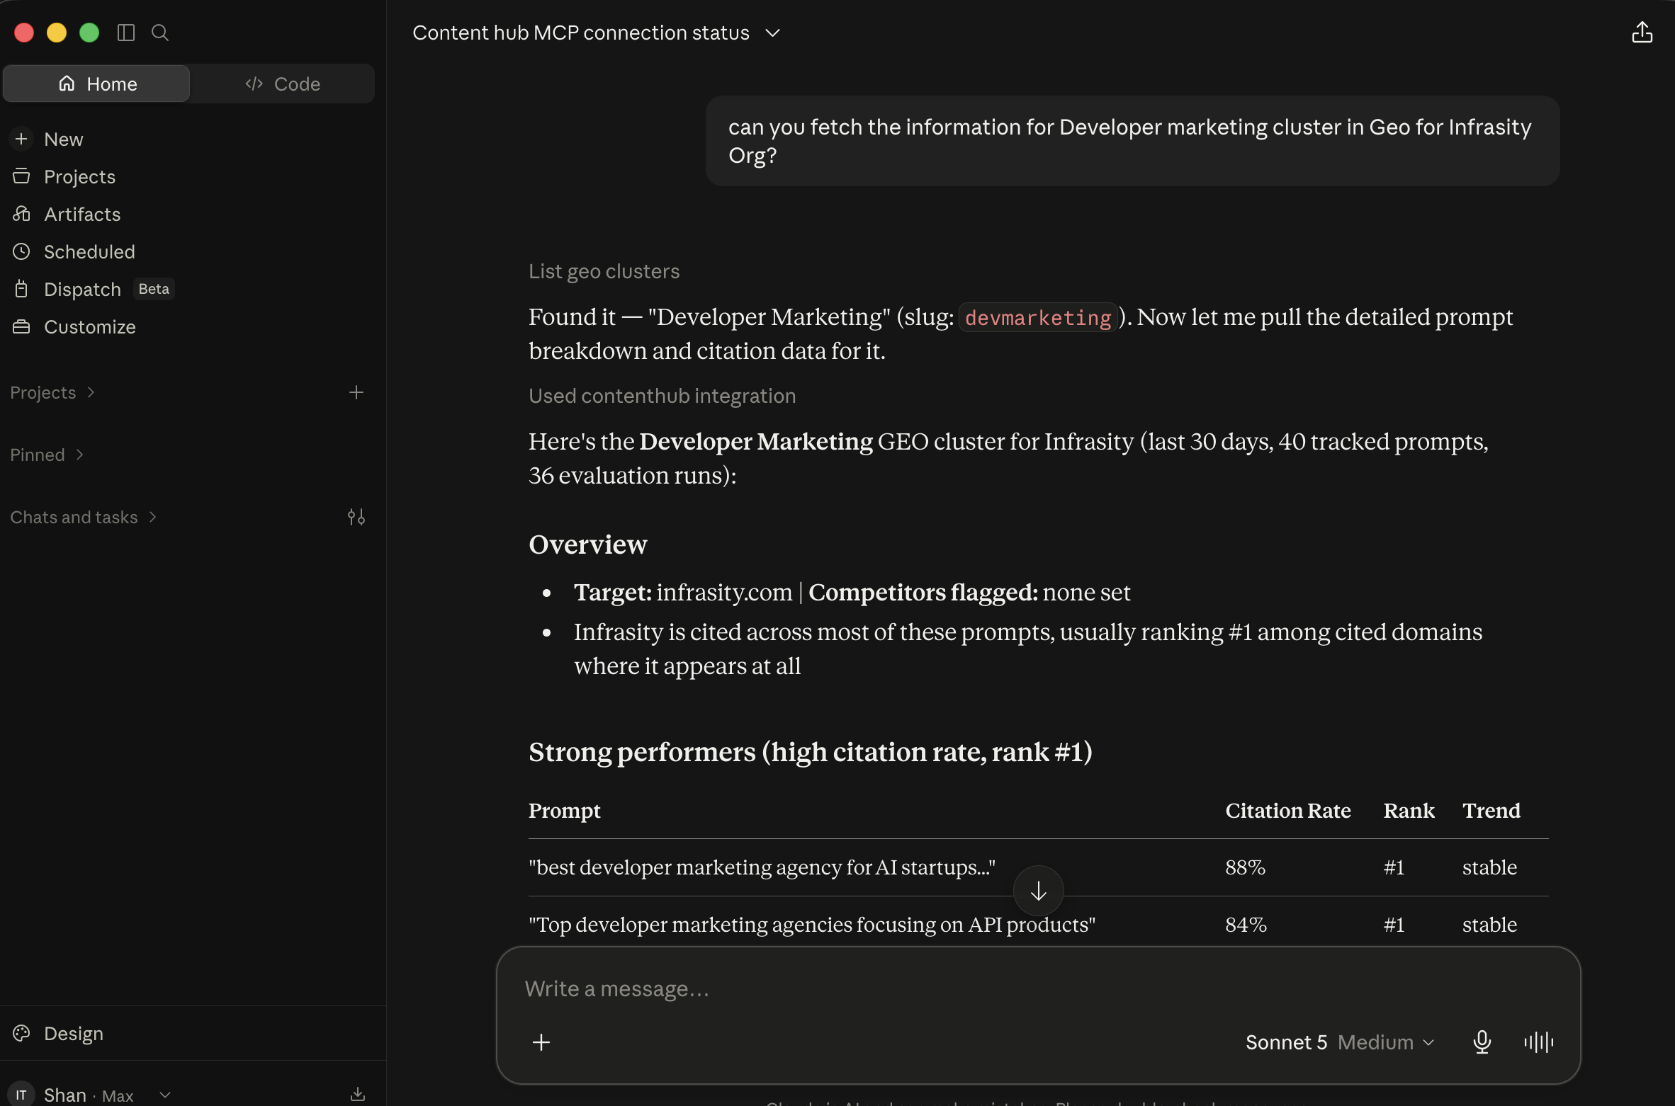
Task: Click the Trend column header
Action: (1491, 810)
